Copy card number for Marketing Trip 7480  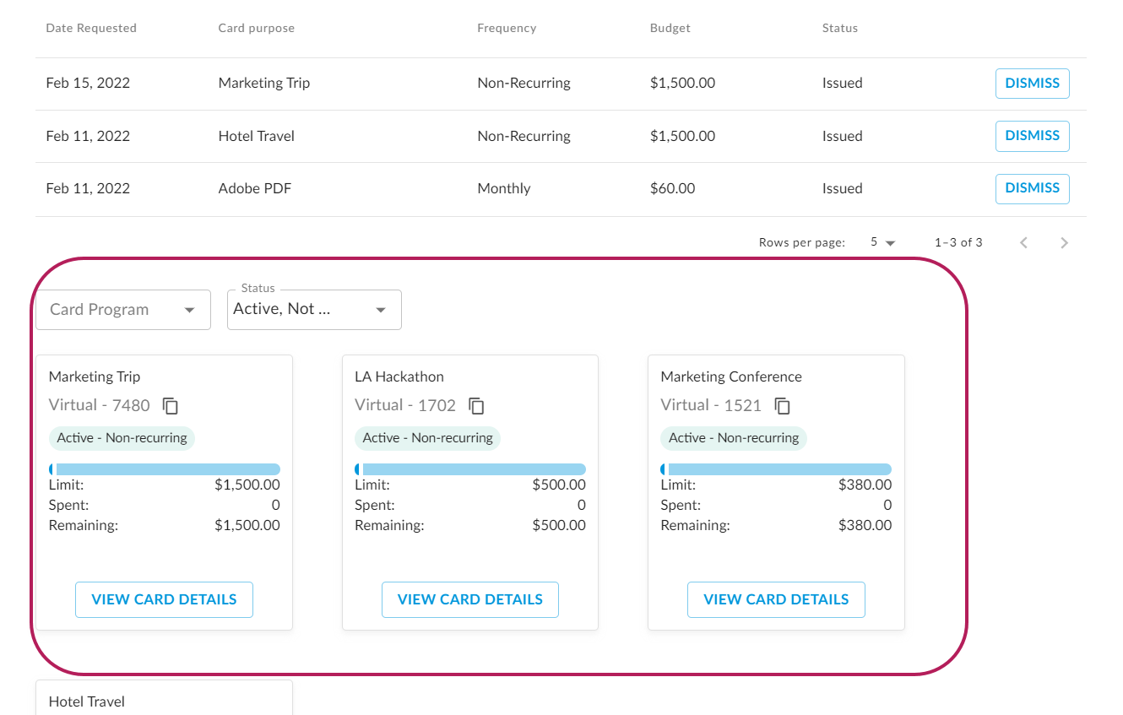tap(171, 406)
